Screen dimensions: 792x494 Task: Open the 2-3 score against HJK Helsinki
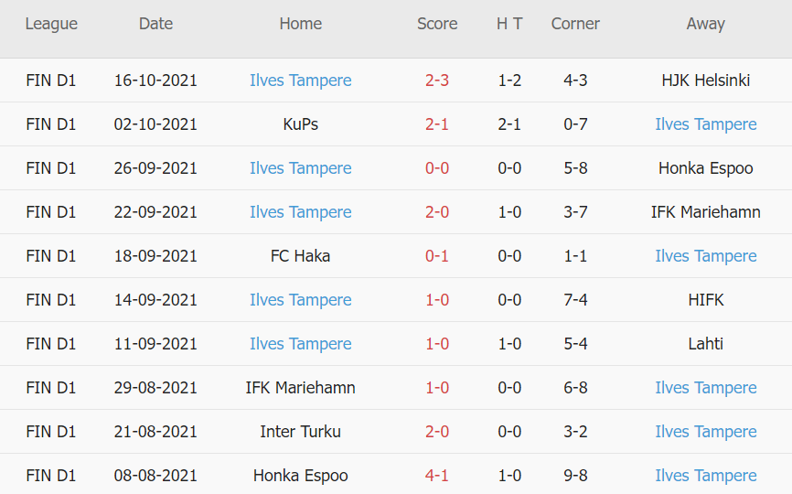(437, 81)
